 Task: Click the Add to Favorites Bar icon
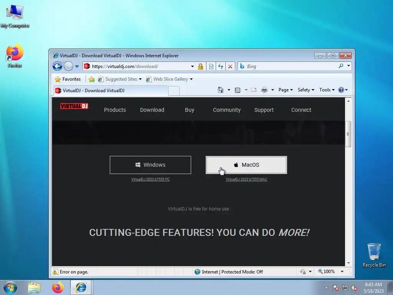point(92,79)
